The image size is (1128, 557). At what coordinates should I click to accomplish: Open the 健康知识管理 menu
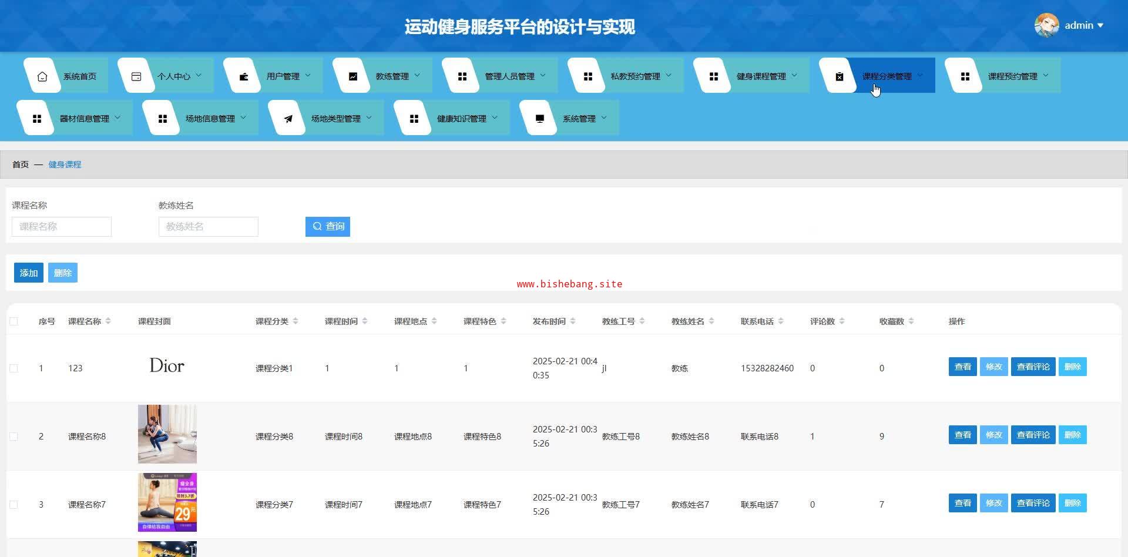click(461, 119)
